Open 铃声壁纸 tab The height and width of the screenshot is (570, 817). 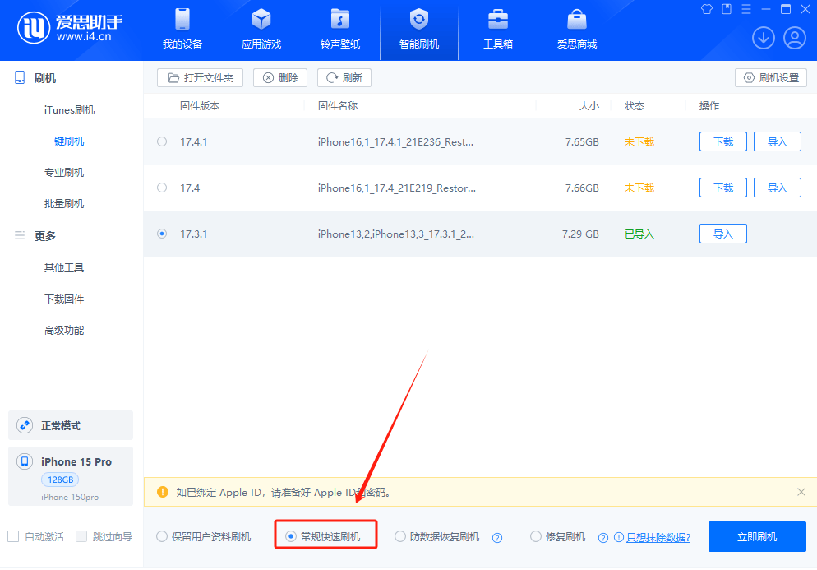[x=340, y=30]
